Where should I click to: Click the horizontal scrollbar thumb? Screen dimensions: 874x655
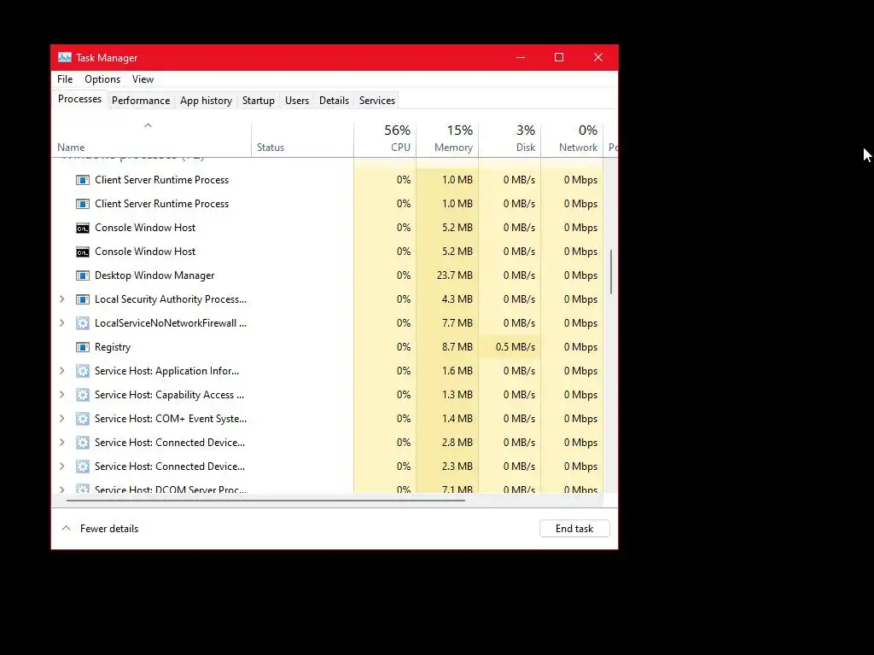[x=265, y=501]
